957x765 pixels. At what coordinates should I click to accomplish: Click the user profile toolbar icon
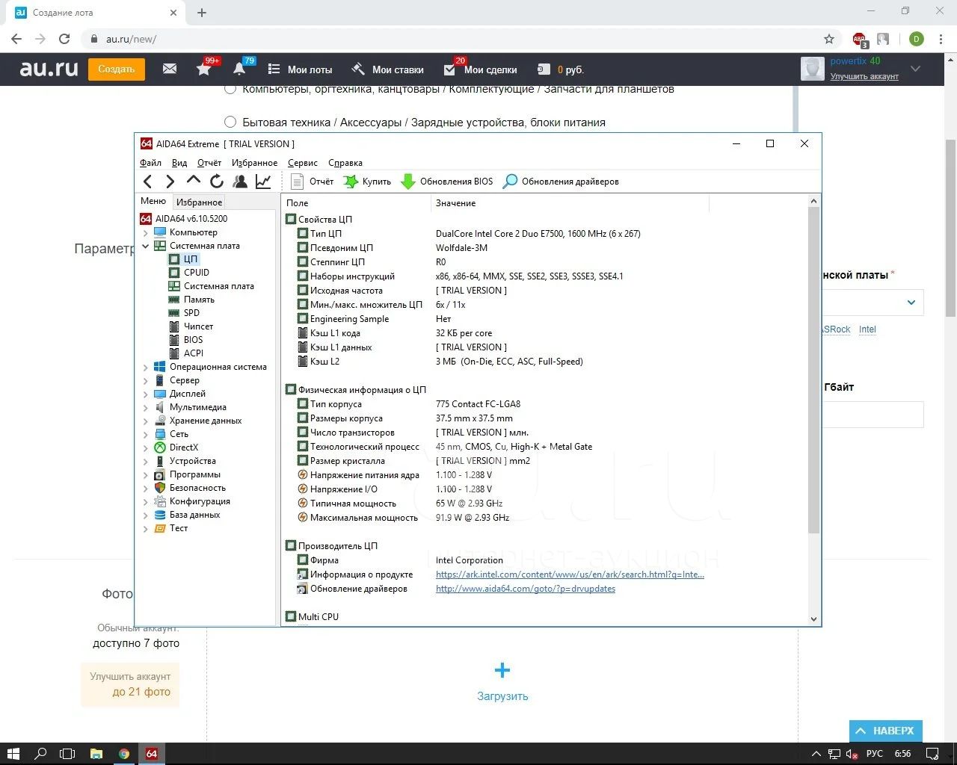240,181
